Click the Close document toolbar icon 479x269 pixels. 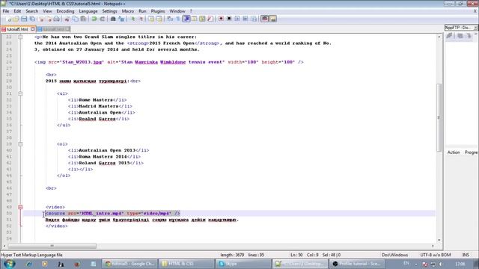coord(41,19)
